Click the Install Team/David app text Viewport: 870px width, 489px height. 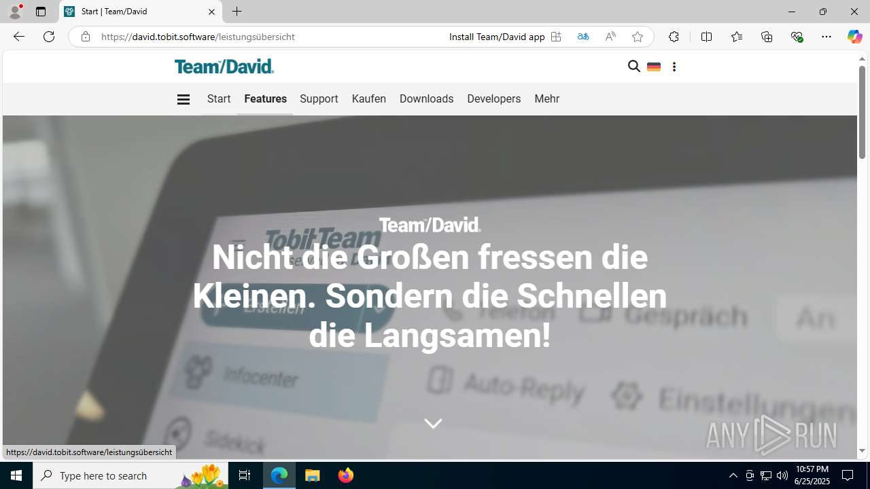[497, 37]
